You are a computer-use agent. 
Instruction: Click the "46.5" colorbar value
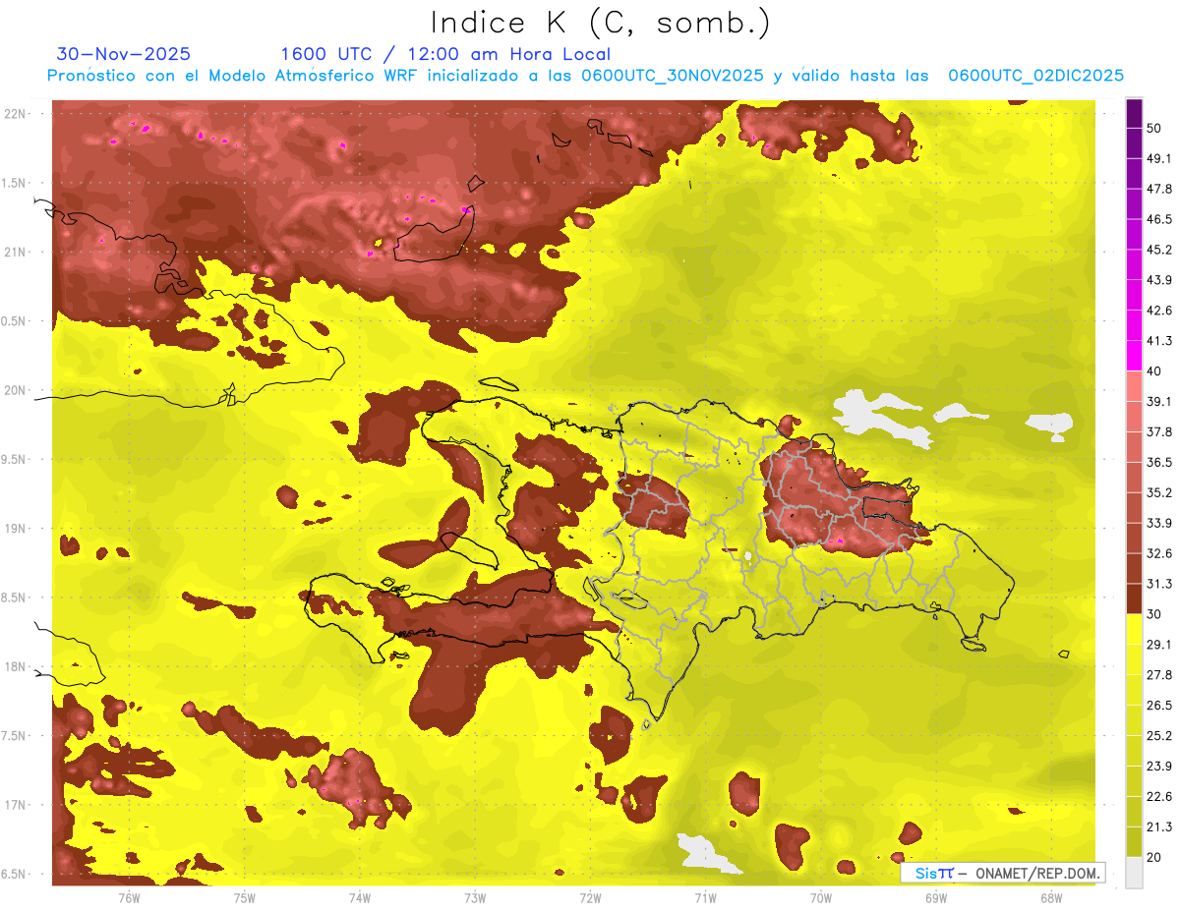[1158, 219]
